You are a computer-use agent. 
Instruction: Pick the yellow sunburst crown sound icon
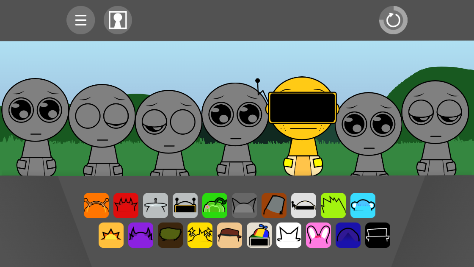pyautogui.click(x=111, y=235)
